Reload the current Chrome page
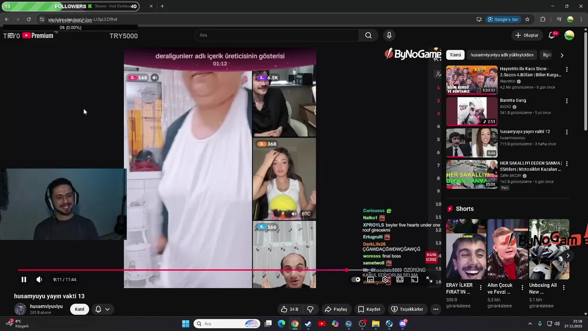Viewport: 588px width, 331px height. tap(28, 19)
